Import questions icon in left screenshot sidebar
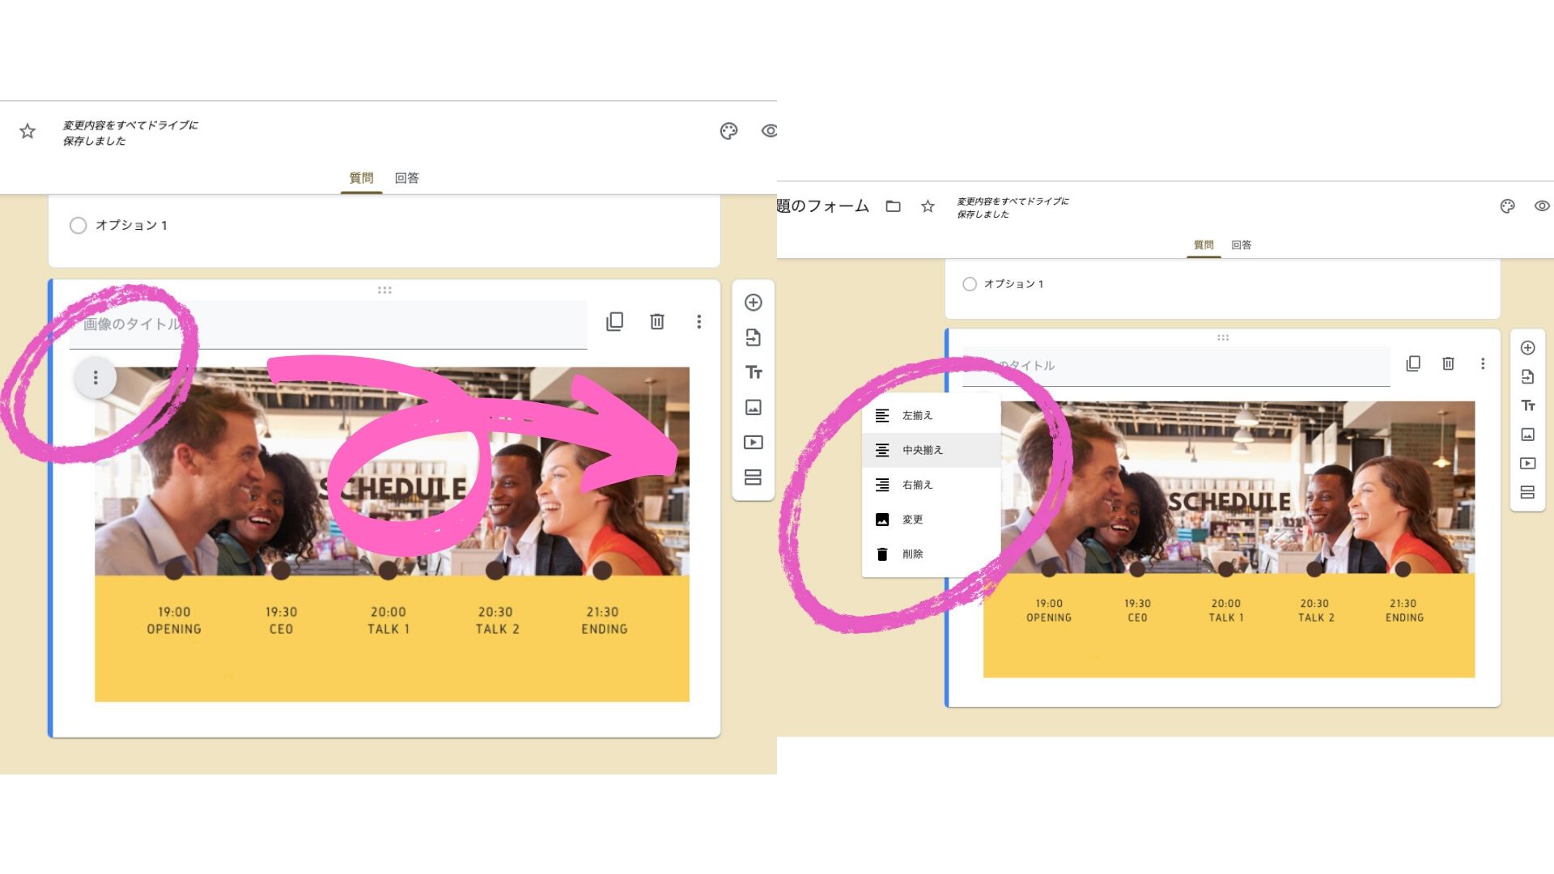Image resolution: width=1554 pixels, height=874 pixels. pos(753,337)
